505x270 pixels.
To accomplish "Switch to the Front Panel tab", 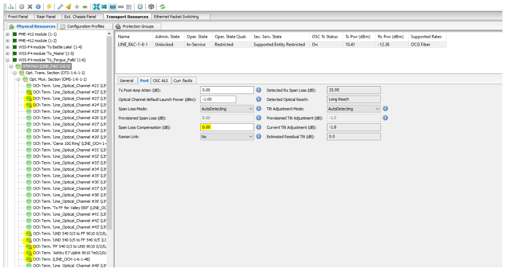I will (x=18, y=17).
